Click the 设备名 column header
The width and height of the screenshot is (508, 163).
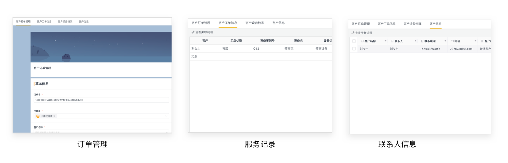[298, 40]
